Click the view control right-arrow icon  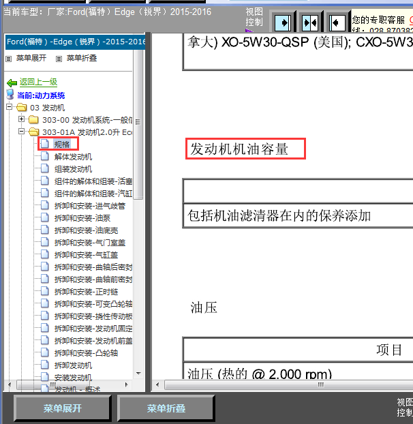click(x=283, y=22)
